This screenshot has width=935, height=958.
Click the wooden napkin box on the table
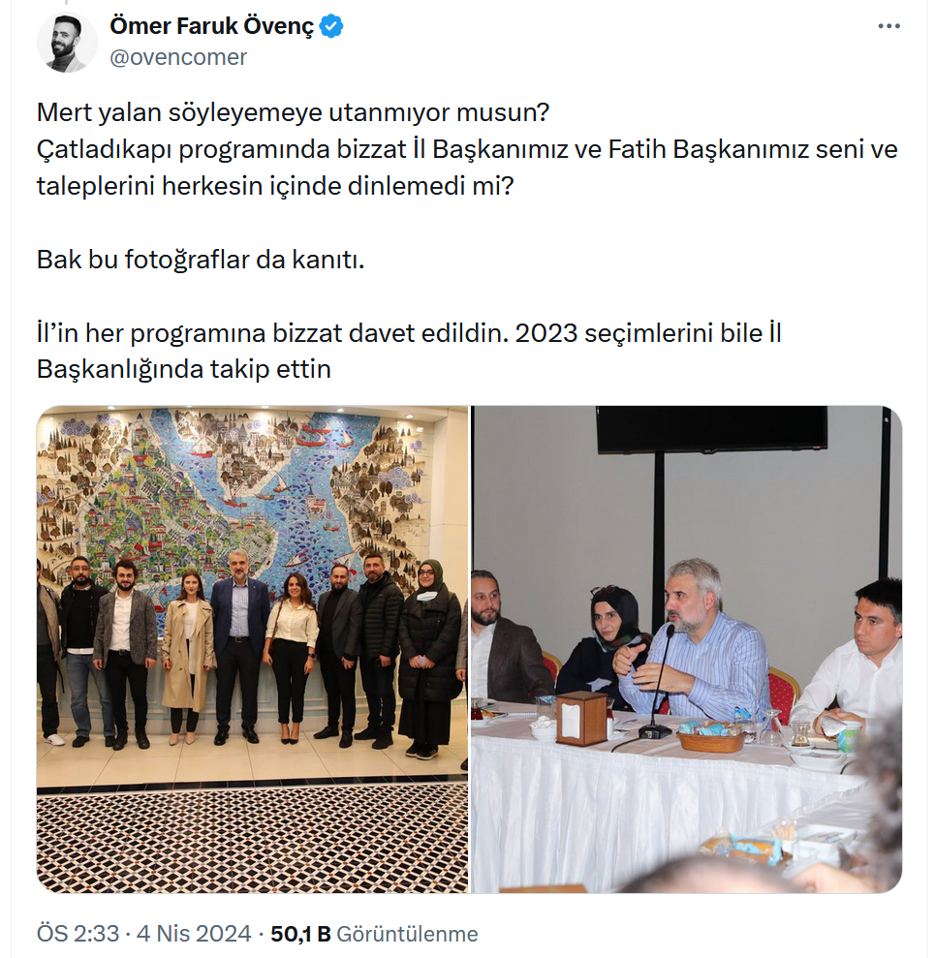coord(581,718)
